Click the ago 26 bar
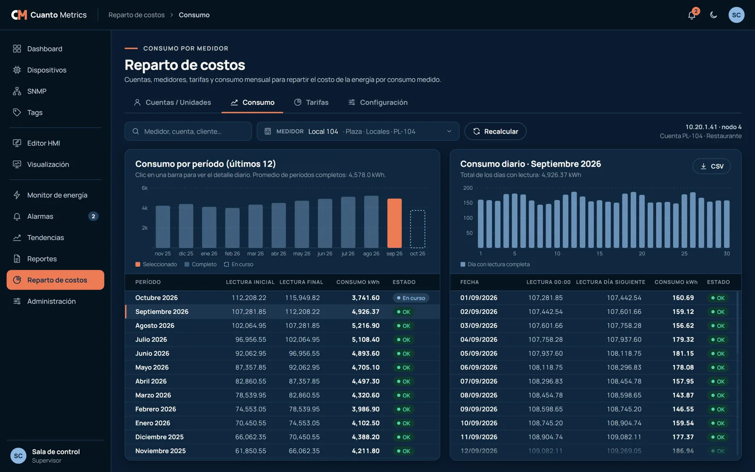This screenshot has height=472, width=755. (x=371, y=222)
